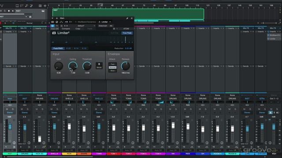The image size is (282, 158).
Task: Open plugin window menu arrow
Action: click(x=52, y=18)
